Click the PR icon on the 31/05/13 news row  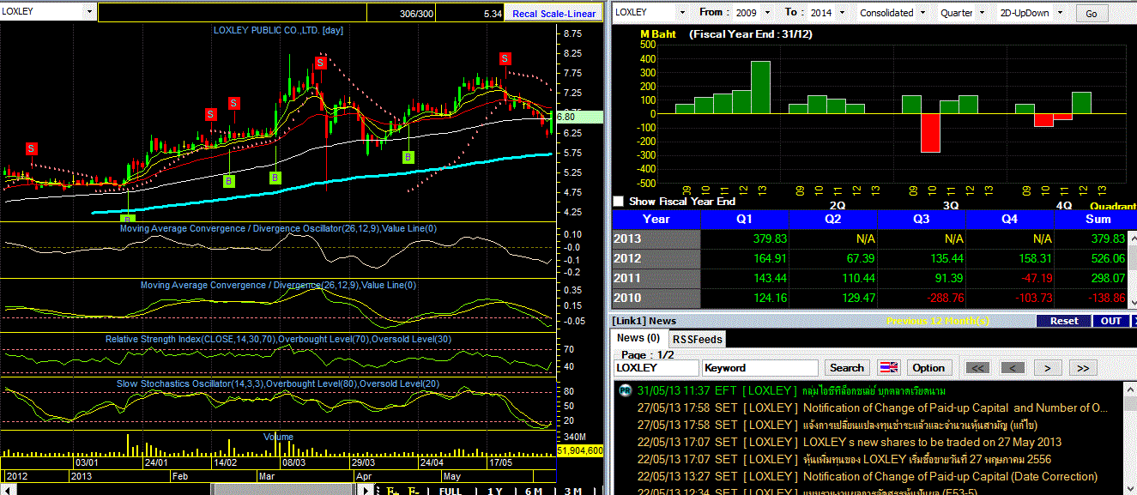(x=625, y=391)
